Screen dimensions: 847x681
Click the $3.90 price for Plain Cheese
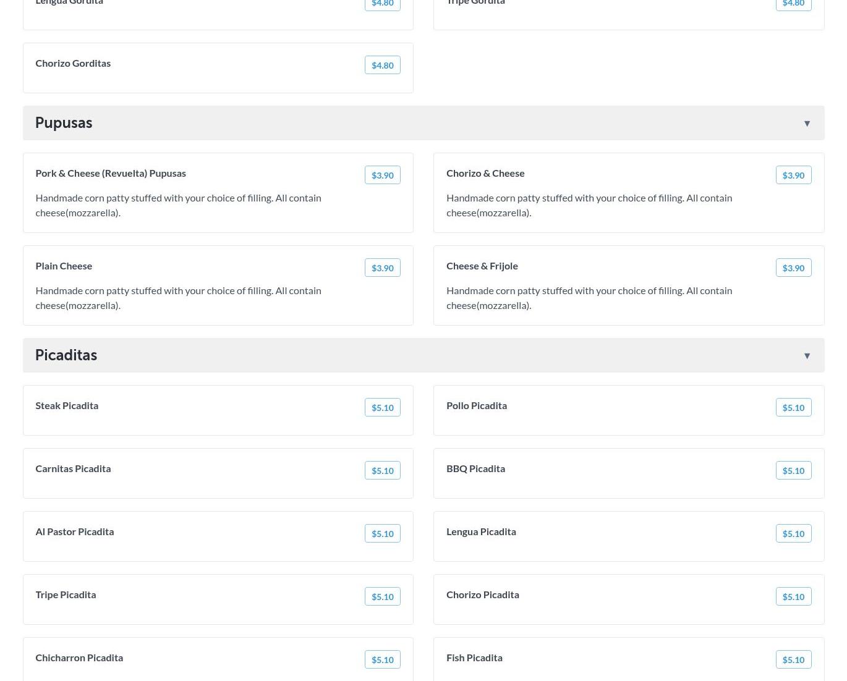(x=383, y=268)
